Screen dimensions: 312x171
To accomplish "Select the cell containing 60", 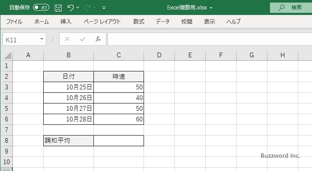I will [x=119, y=119].
